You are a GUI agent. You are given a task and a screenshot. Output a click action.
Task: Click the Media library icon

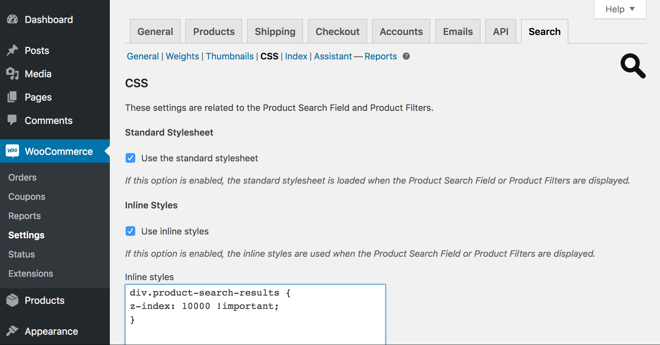point(12,73)
